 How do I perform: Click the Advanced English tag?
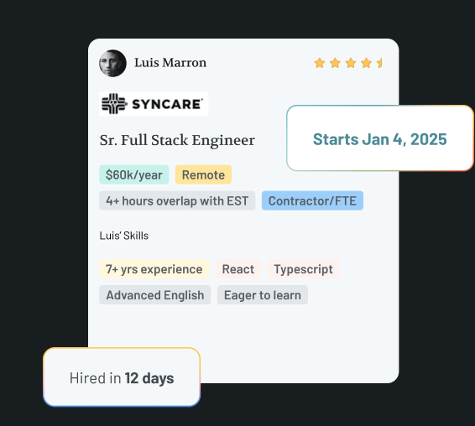[154, 295]
